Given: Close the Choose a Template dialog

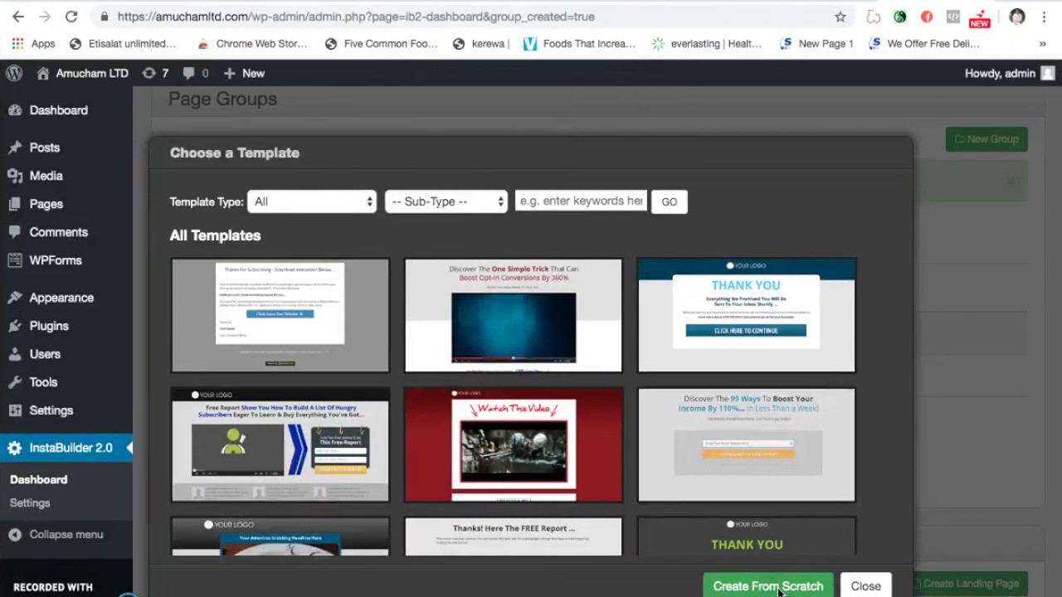Looking at the screenshot, I should tap(866, 585).
